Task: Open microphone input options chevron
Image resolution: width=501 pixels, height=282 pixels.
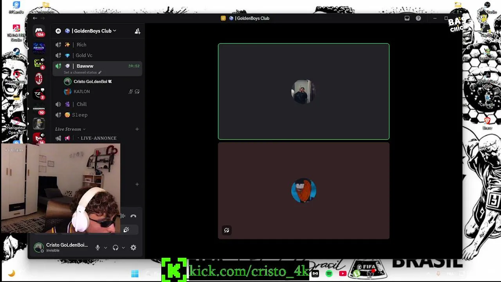Action: coord(105,248)
